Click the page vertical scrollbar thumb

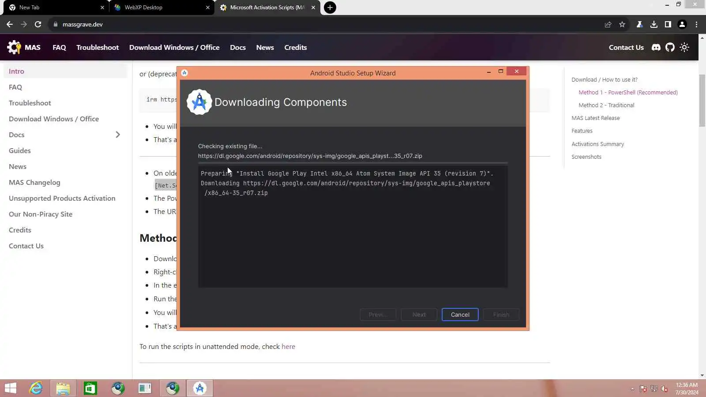702,101
